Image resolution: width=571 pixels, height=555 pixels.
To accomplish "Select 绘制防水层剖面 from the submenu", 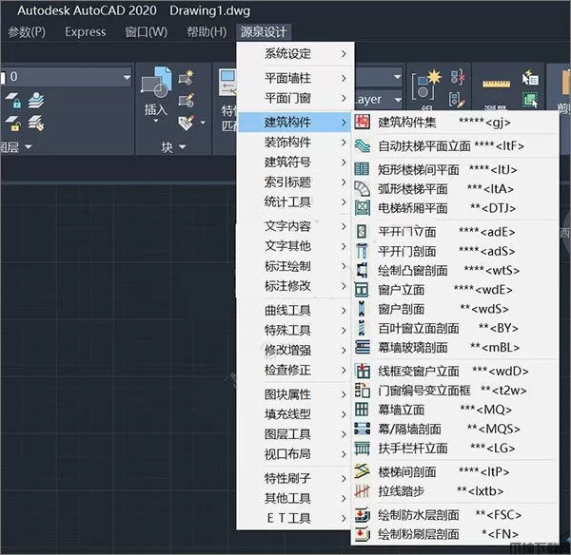I will tap(419, 514).
